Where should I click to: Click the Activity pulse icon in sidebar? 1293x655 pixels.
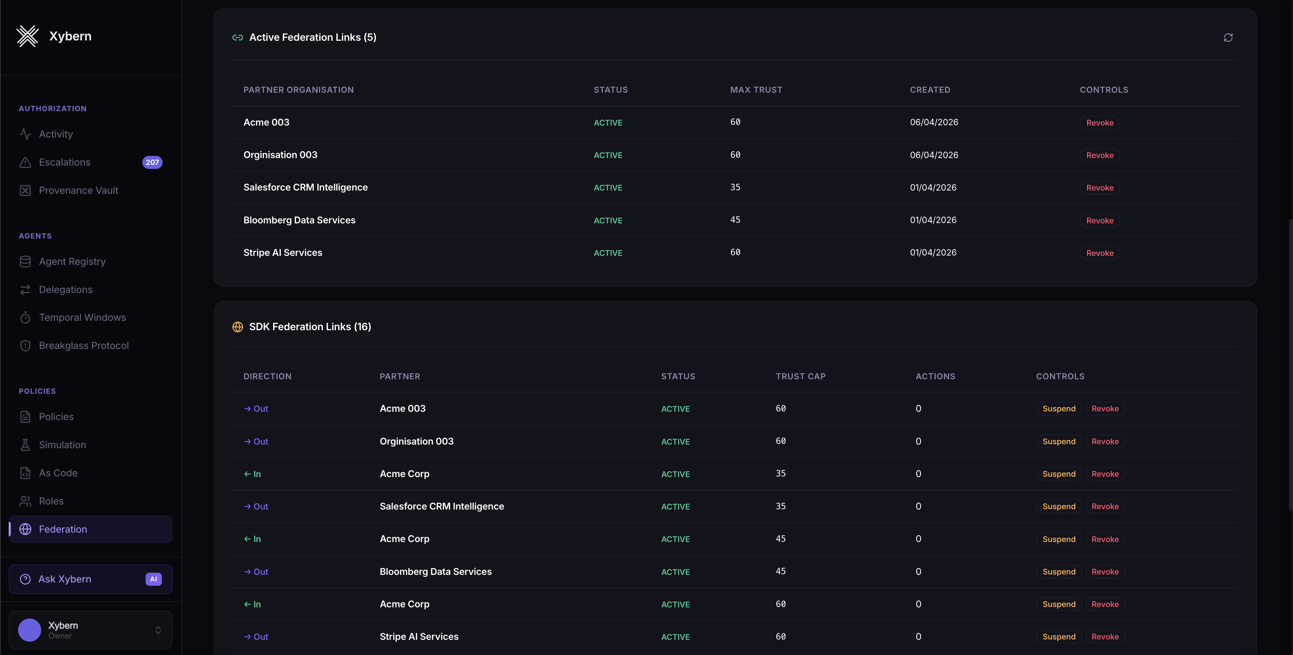tap(25, 134)
